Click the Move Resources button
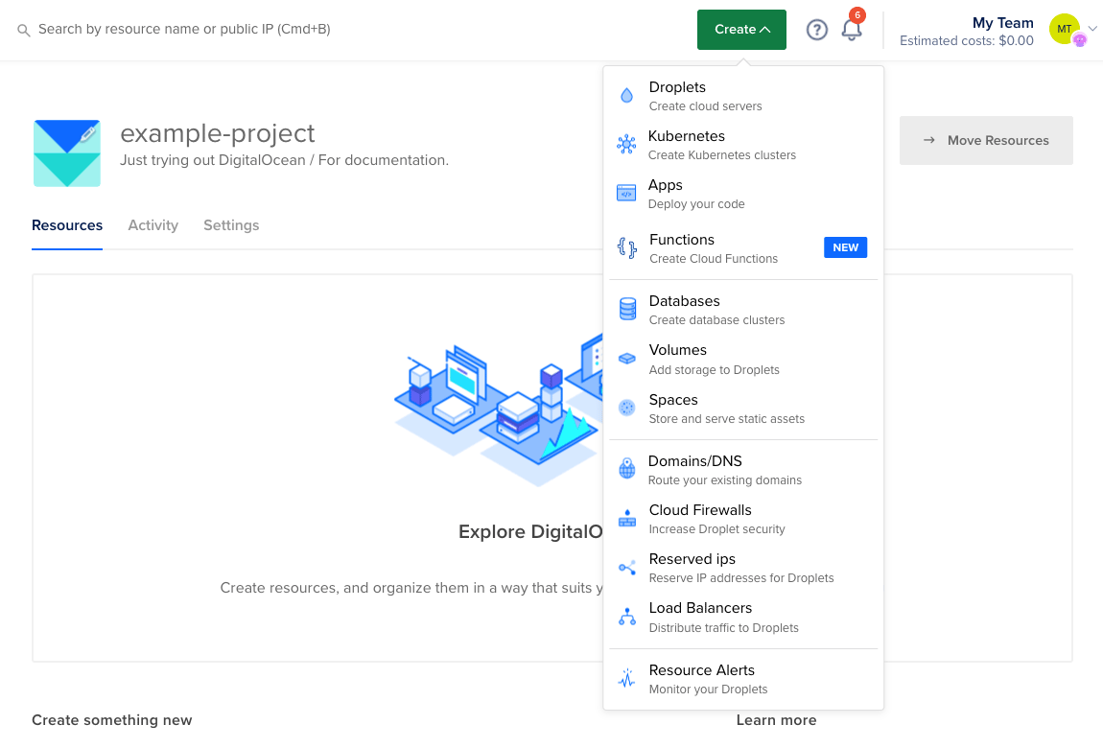The image size is (1103, 748). pyautogui.click(x=986, y=140)
